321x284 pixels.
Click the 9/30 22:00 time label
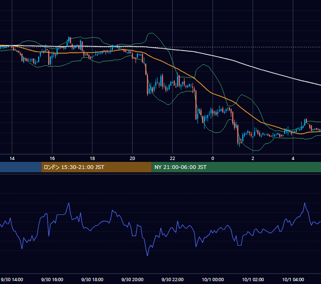tap(173, 279)
